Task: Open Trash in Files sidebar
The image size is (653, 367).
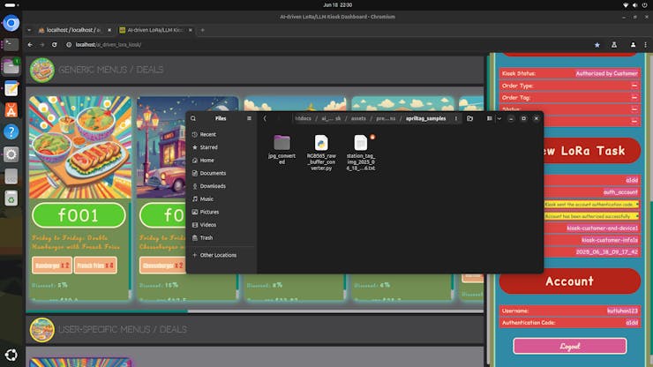Action: [x=206, y=237]
